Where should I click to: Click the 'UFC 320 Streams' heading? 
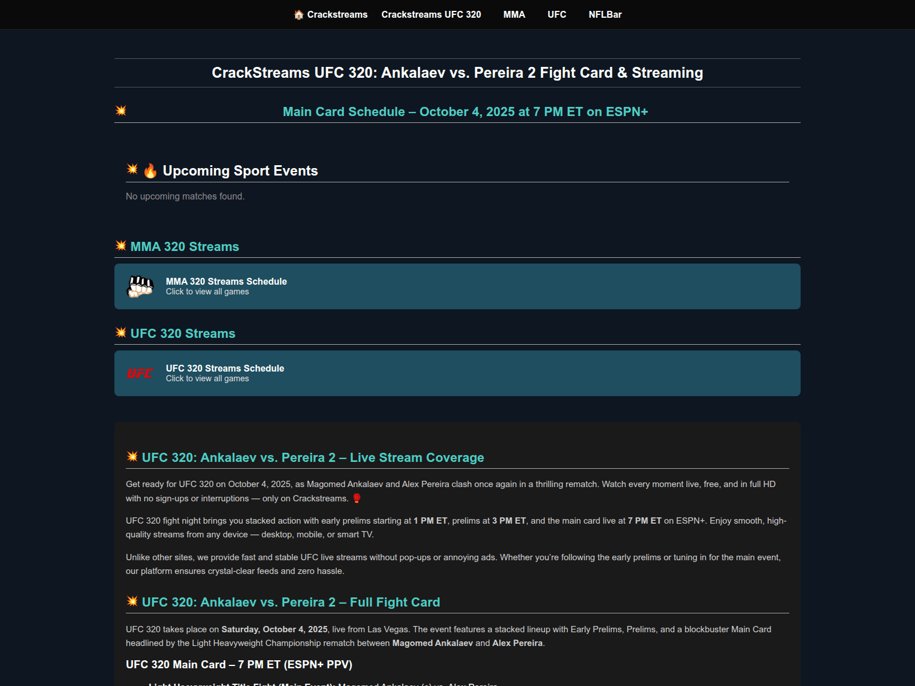pos(183,333)
